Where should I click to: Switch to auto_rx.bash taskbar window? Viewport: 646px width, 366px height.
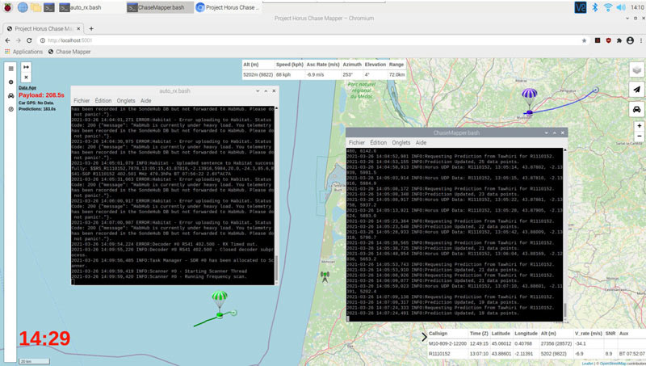(90, 7)
